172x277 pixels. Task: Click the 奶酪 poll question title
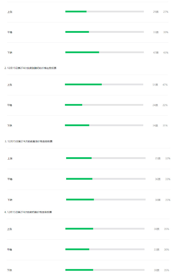coord(30,212)
